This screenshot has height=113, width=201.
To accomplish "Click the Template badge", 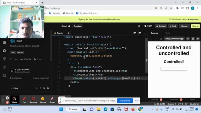I will point(78,26).
